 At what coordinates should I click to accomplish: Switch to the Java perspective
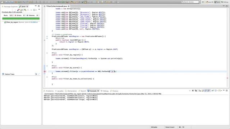(217, 2)
